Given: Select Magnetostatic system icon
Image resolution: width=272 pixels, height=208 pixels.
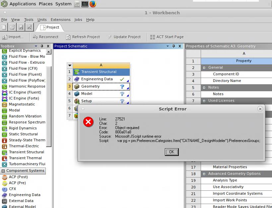Looking at the screenshot, I should [x=4, y=104].
